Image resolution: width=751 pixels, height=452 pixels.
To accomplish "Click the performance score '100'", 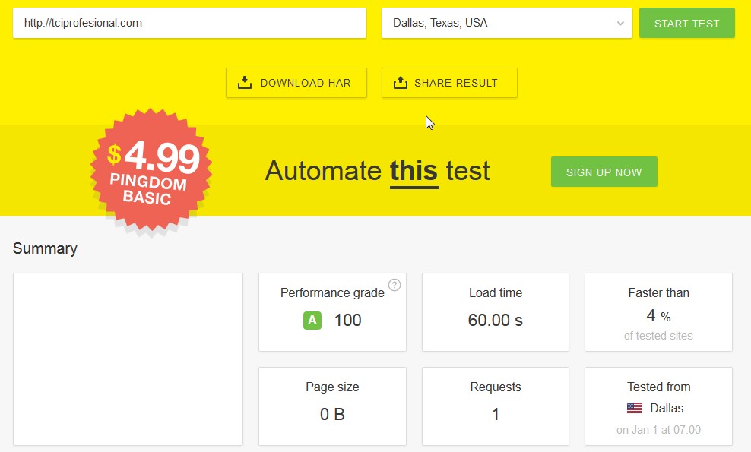I will [347, 321].
